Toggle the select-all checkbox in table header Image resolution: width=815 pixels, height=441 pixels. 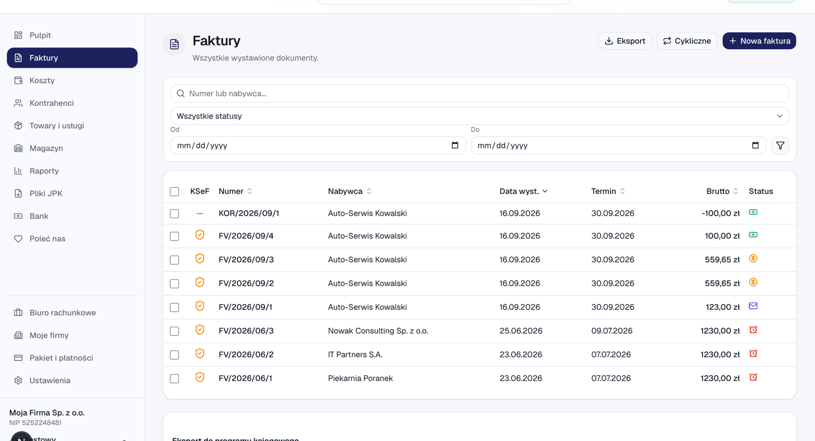(x=174, y=192)
